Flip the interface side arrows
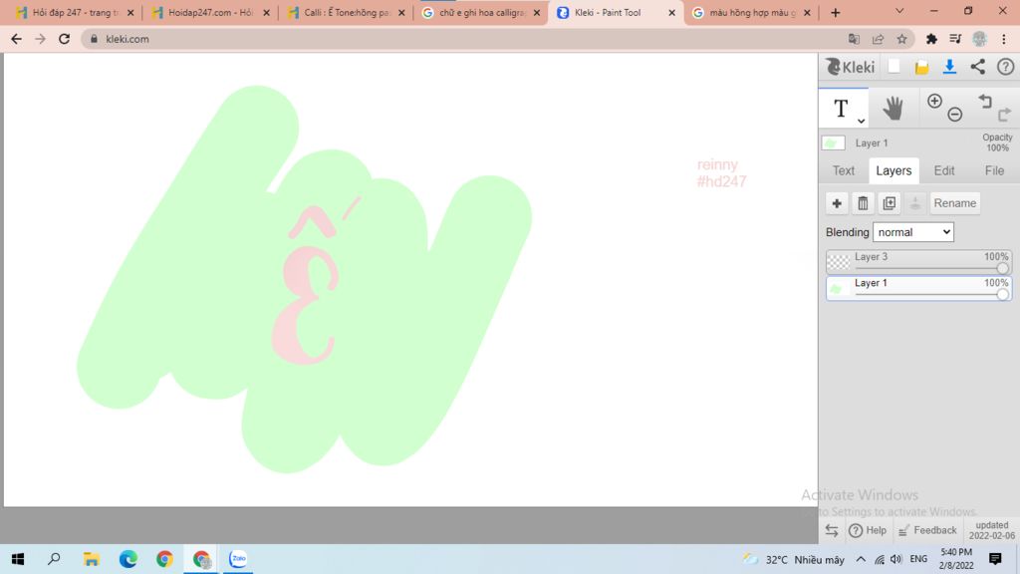 [x=832, y=530]
